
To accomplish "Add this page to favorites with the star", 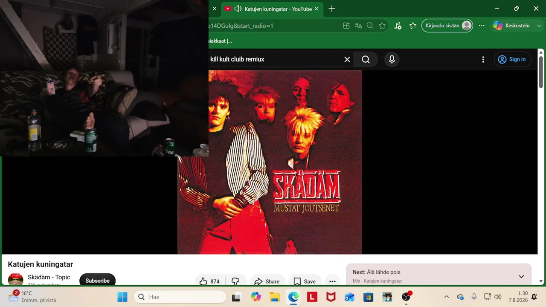I will 382,26.
